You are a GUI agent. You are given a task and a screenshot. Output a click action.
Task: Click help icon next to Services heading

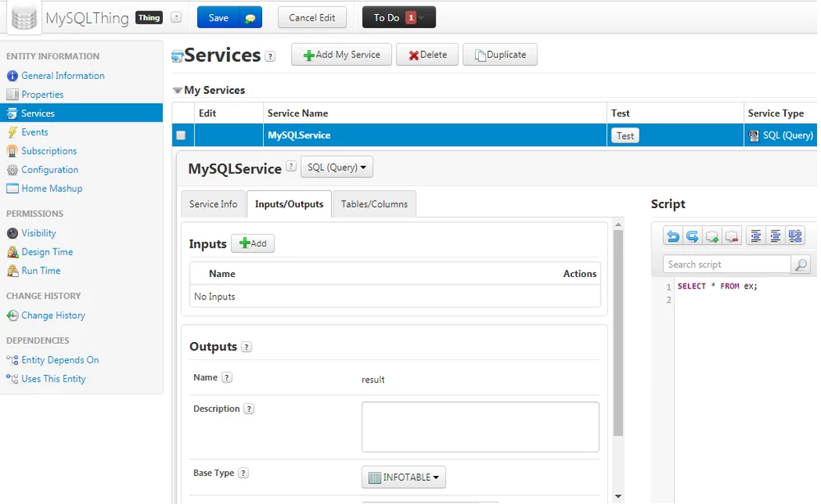click(x=270, y=56)
